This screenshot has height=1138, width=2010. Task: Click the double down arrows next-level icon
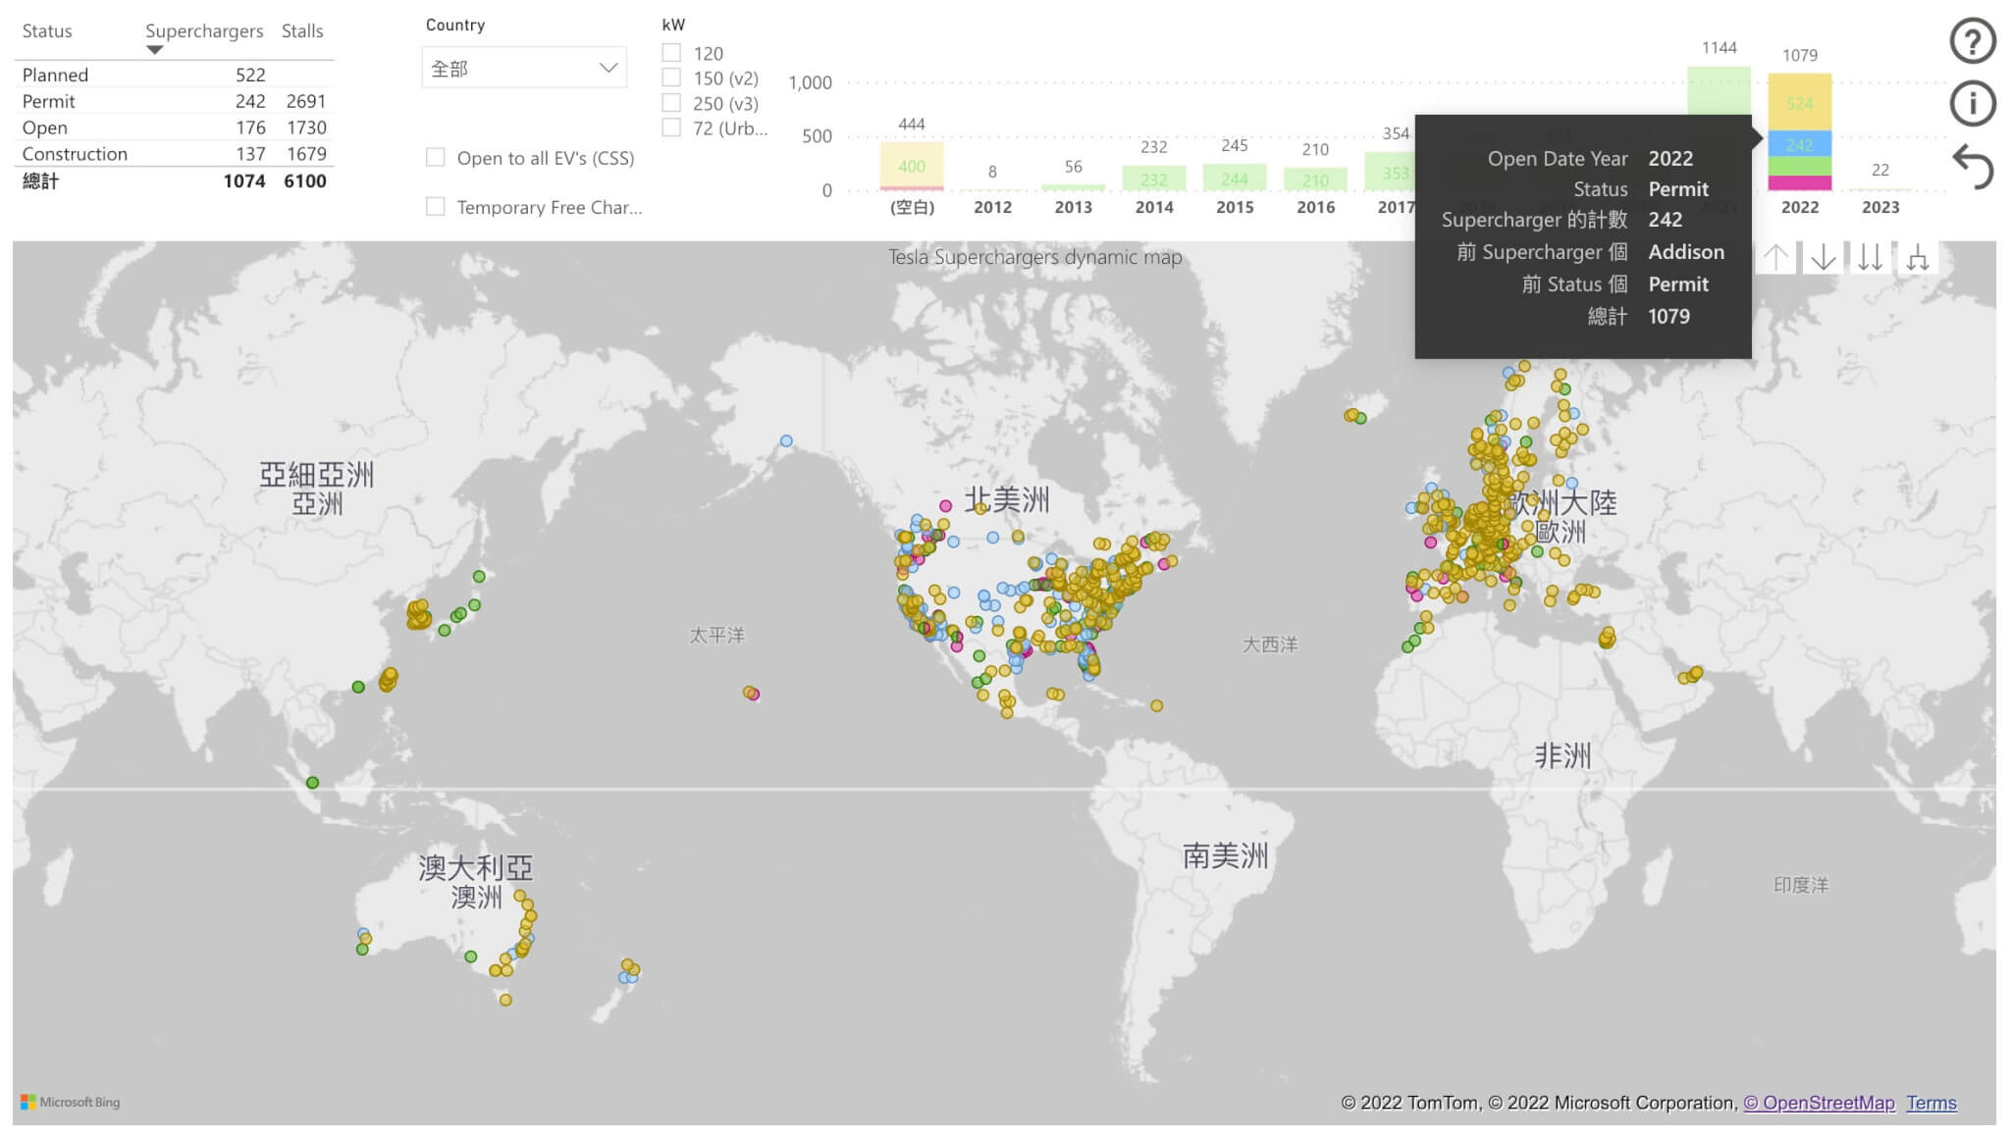pyautogui.click(x=1870, y=258)
